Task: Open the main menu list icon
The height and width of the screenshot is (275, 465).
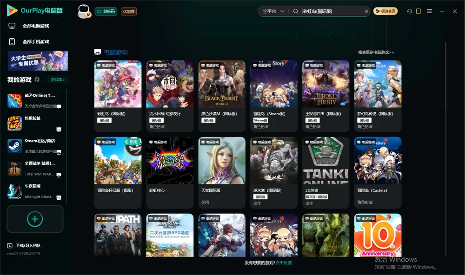Action: point(429,11)
